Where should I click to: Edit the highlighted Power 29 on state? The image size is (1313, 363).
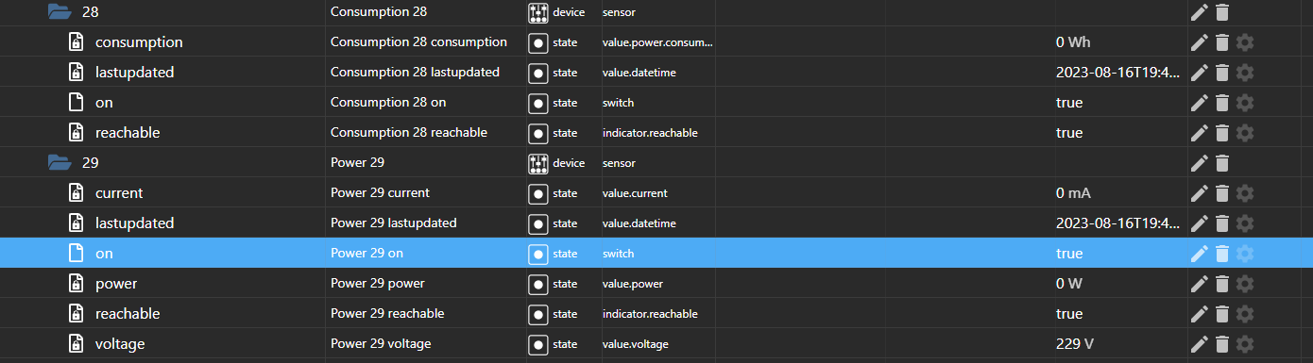(1200, 254)
